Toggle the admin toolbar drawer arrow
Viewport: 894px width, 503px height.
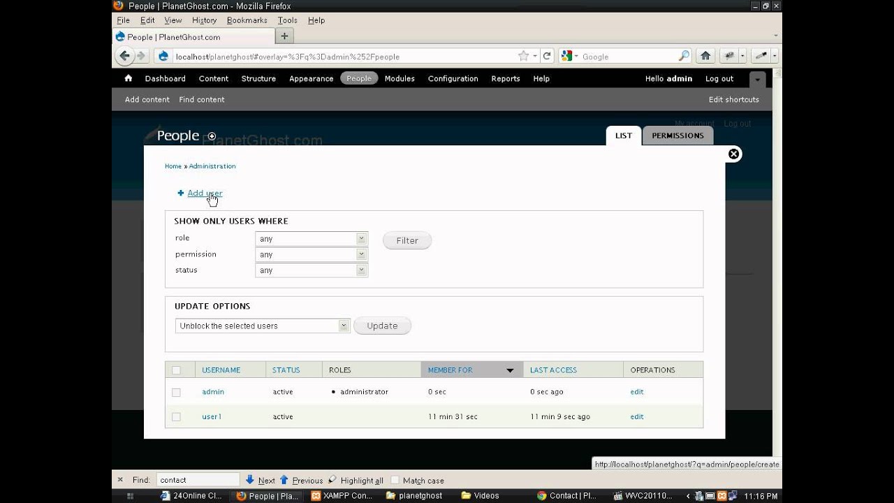[x=758, y=79]
